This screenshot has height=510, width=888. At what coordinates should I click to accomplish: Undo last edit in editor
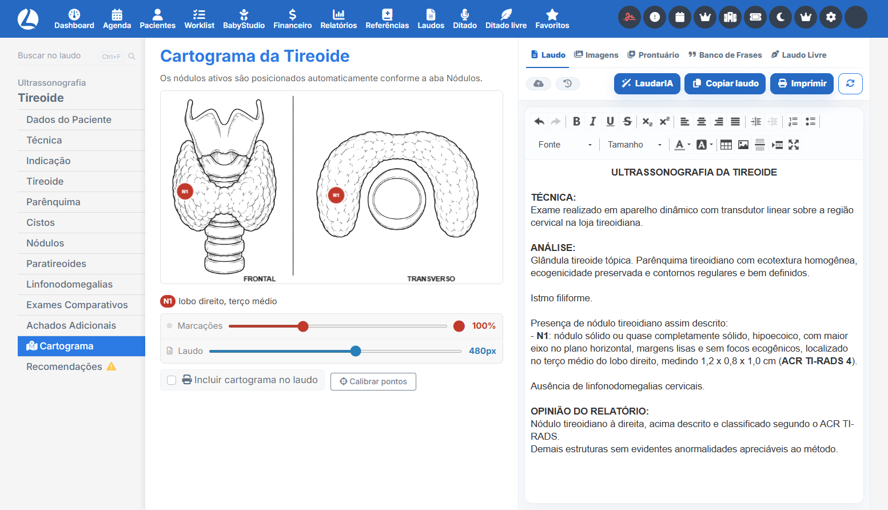tap(539, 121)
